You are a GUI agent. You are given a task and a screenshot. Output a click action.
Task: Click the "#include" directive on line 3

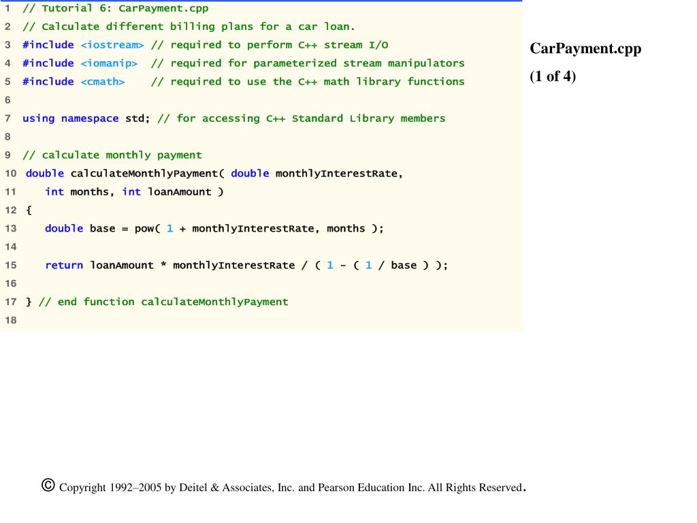point(48,45)
